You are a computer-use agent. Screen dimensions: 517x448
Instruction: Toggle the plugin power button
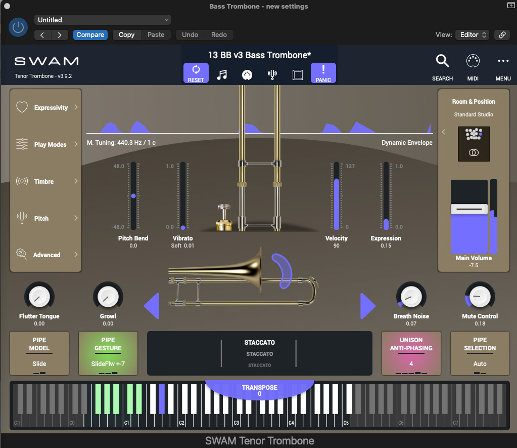(x=18, y=27)
